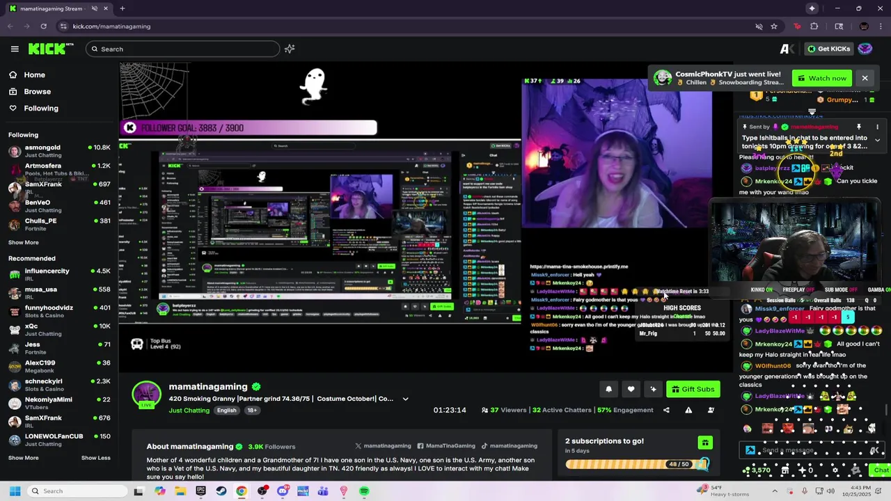The width and height of the screenshot is (891, 501).
Task: Go to Browse in the sidebar
Action: coord(30,91)
